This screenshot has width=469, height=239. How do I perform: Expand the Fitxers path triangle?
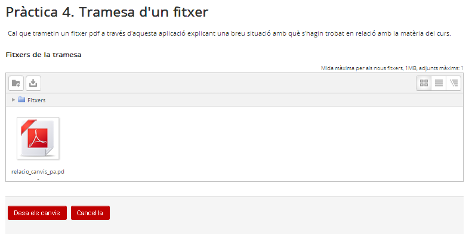(13, 100)
